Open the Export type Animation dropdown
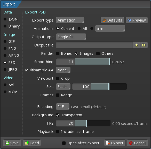The width and height of the screenshot is (151, 149). [70, 20]
